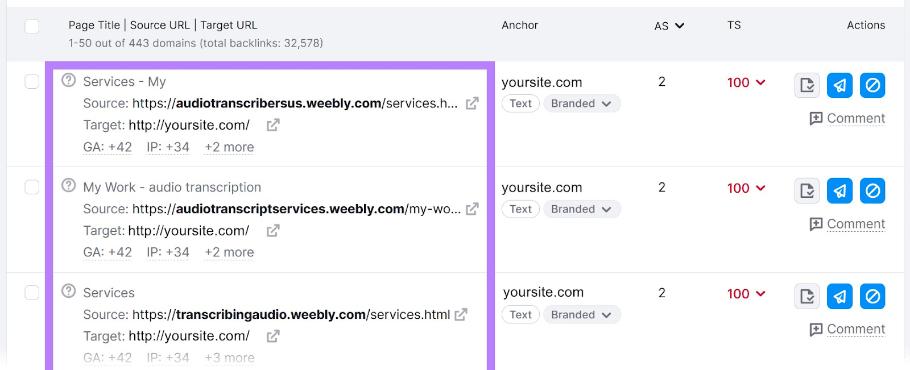Viewport: 910px width, 370px height.
Task: Add a Comment on the first backlink row
Action: pyautogui.click(x=847, y=118)
